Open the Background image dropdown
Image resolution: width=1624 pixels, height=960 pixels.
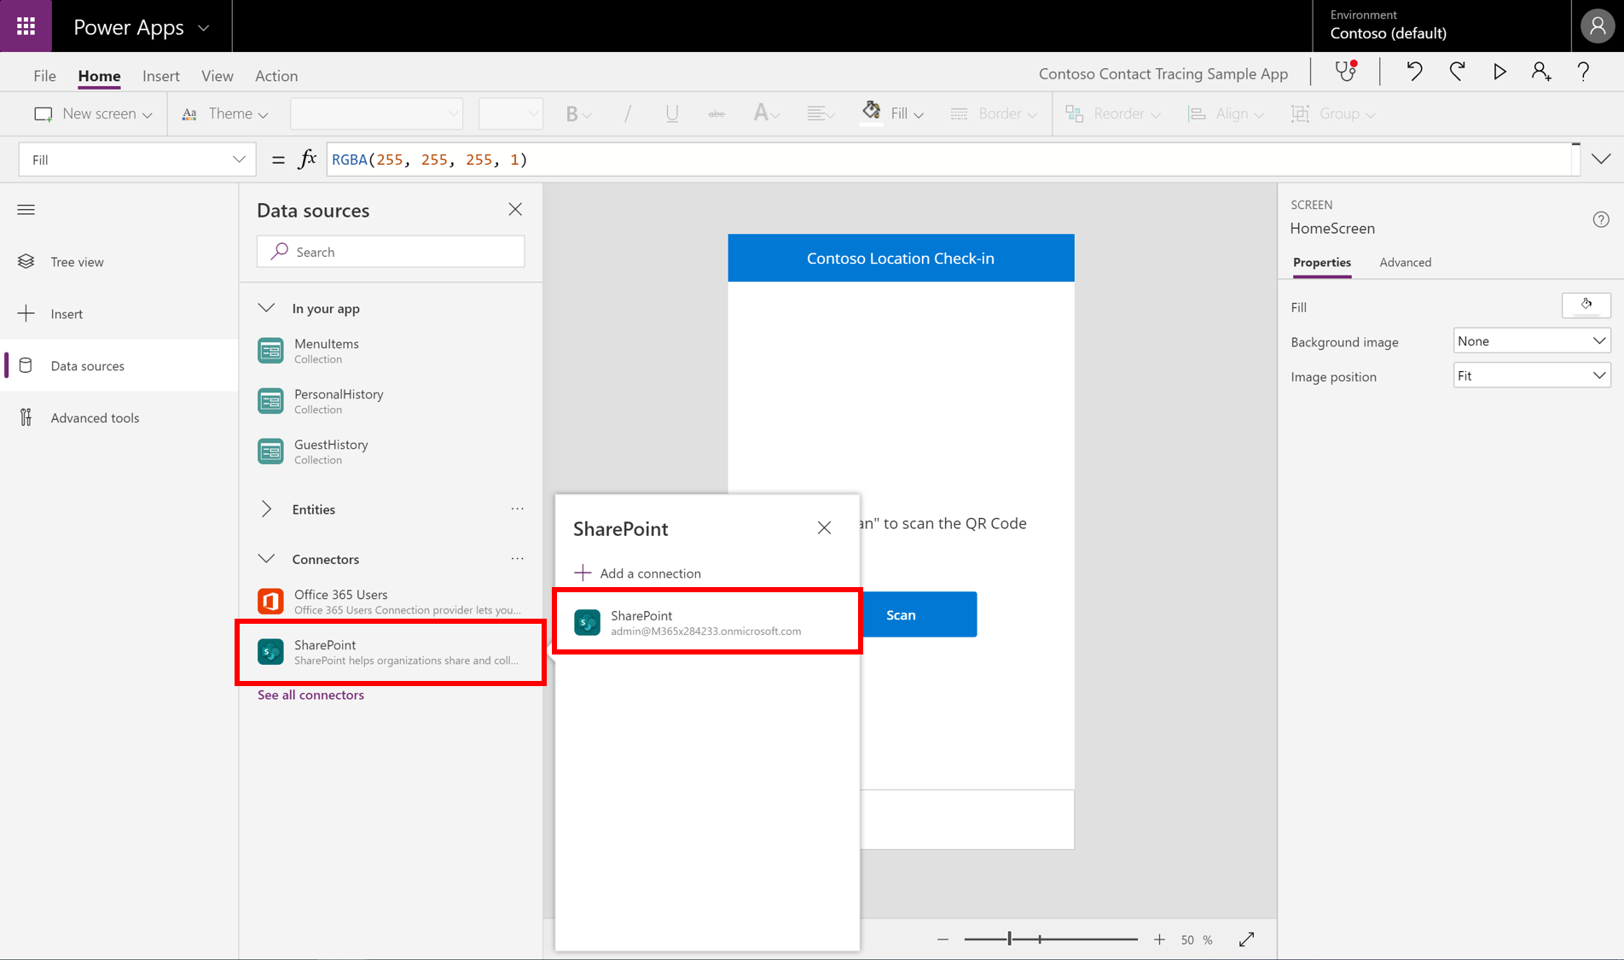(1532, 340)
